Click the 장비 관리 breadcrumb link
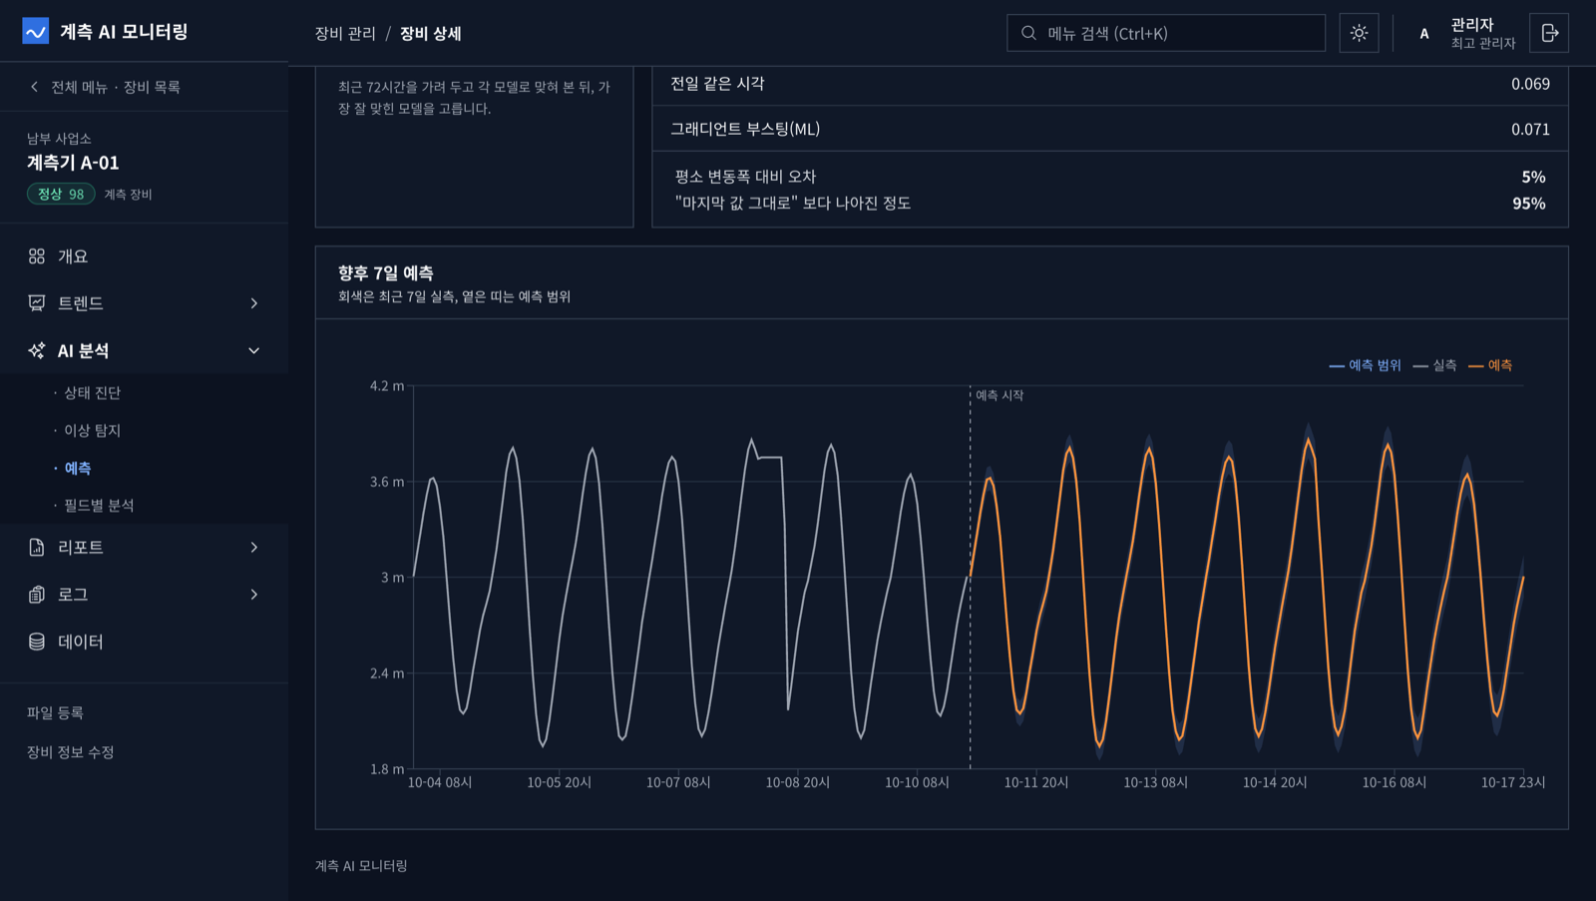Screen dimensions: 1596x901 tap(345, 33)
